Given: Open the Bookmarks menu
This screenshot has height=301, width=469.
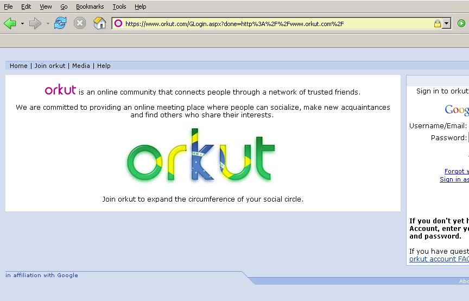Looking at the screenshot, I should (x=90, y=7).
